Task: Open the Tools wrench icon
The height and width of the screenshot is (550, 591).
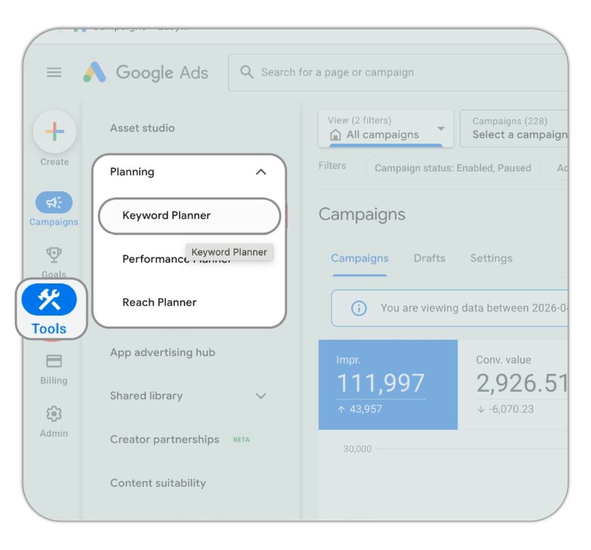Action: [49, 300]
